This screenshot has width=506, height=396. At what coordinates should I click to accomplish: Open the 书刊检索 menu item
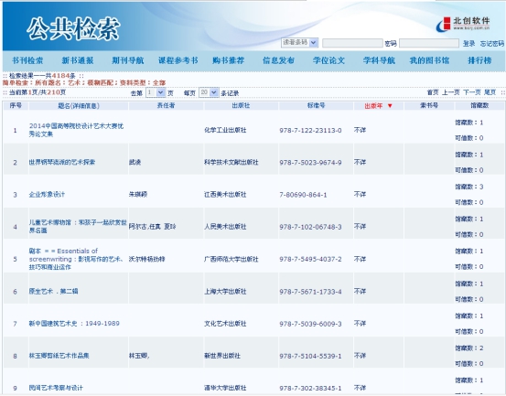(27, 60)
